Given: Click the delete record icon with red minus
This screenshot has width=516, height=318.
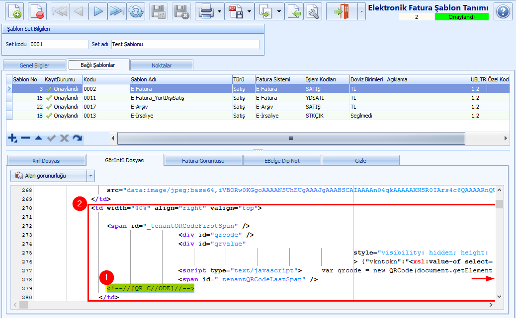Looking at the screenshot, I should [x=37, y=11].
